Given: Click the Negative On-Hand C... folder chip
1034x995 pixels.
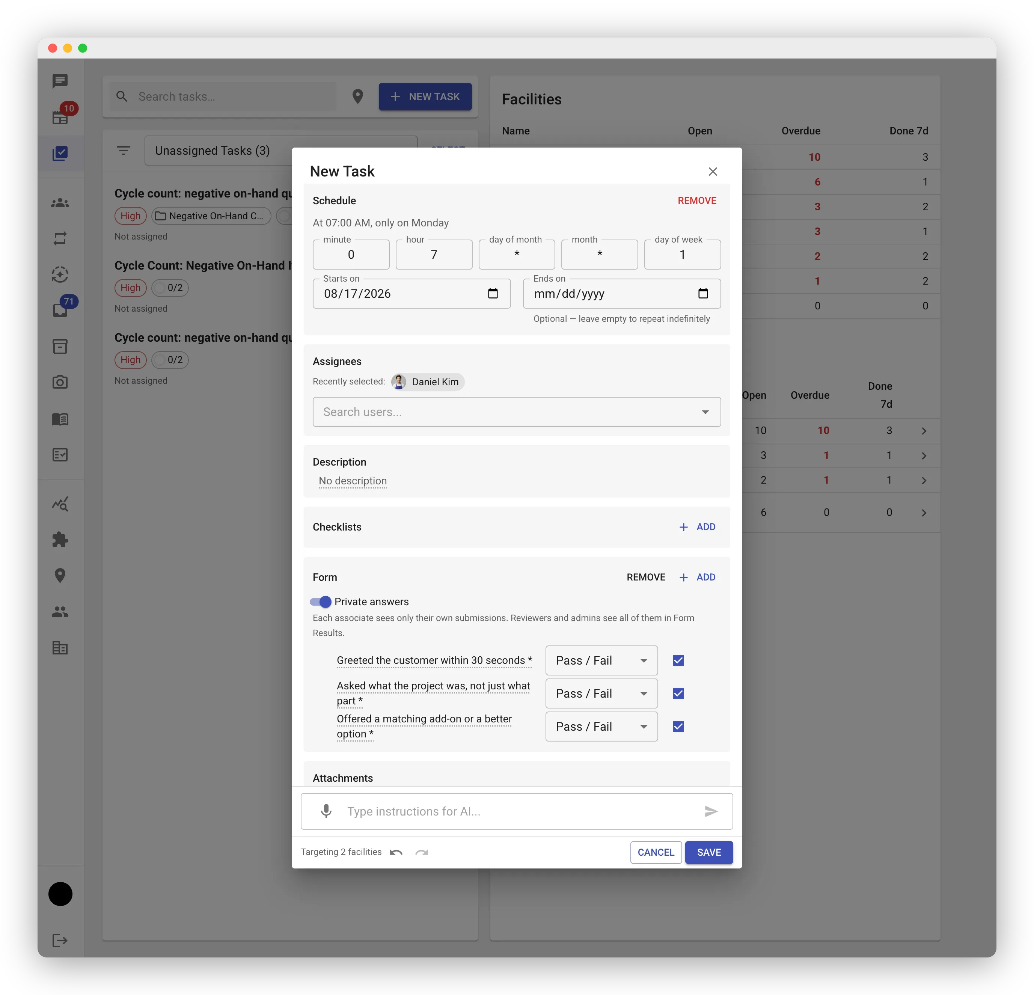Looking at the screenshot, I should click(211, 216).
